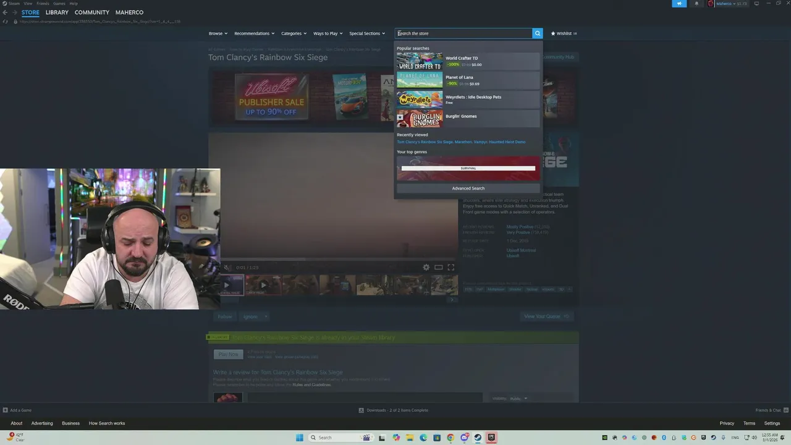The height and width of the screenshot is (445, 791).
Task: Click Add a Game plus icon
Action: pos(6,410)
